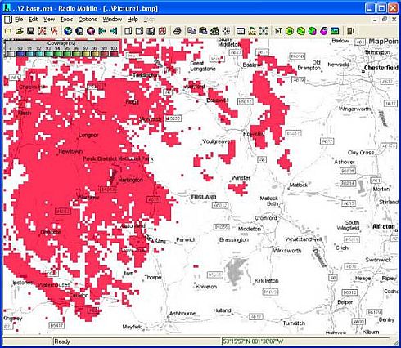Click the red figure picture icon

pos(162,31)
